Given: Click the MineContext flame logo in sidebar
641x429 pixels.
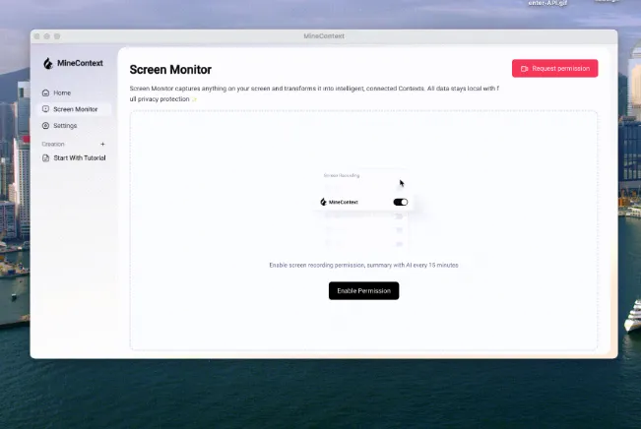Looking at the screenshot, I should (47, 63).
